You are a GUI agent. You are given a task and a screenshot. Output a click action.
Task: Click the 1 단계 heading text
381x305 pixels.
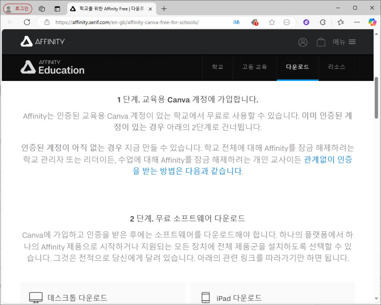pyautogui.click(x=188, y=100)
